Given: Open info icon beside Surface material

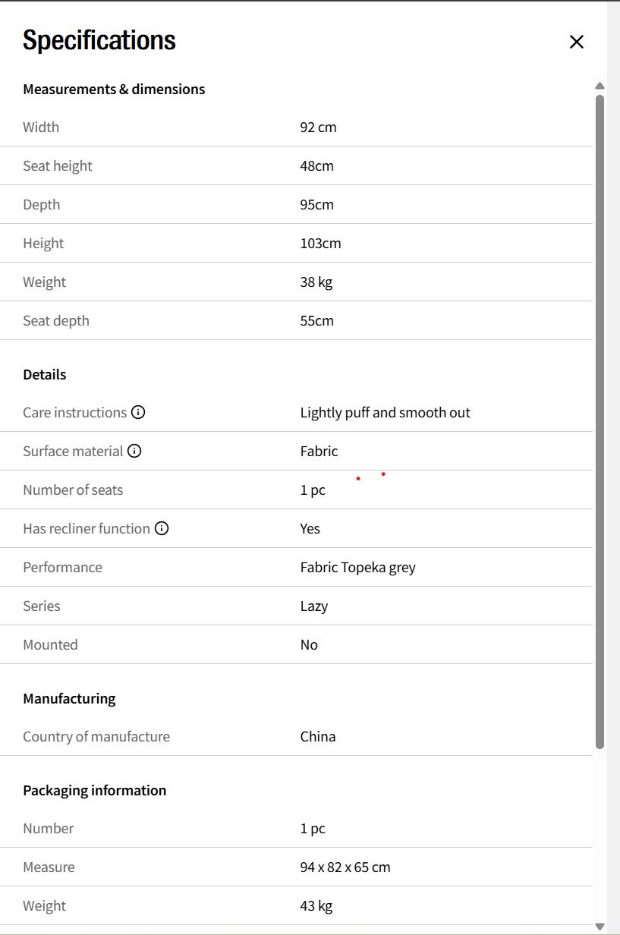Looking at the screenshot, I should coord(134,451).
